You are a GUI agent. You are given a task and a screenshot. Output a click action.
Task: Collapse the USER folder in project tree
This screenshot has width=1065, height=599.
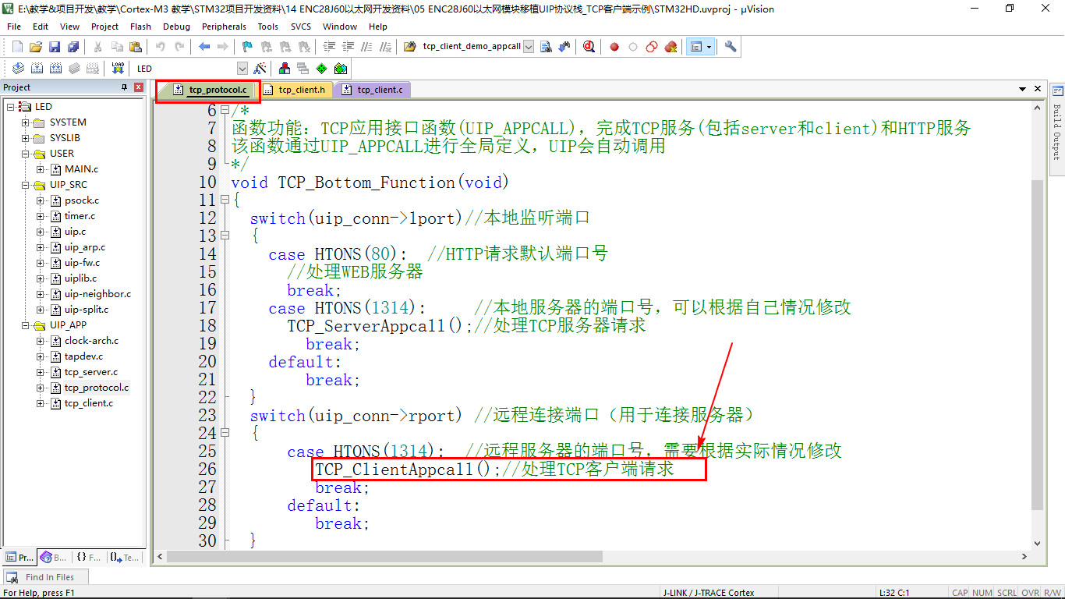(25, 154)
